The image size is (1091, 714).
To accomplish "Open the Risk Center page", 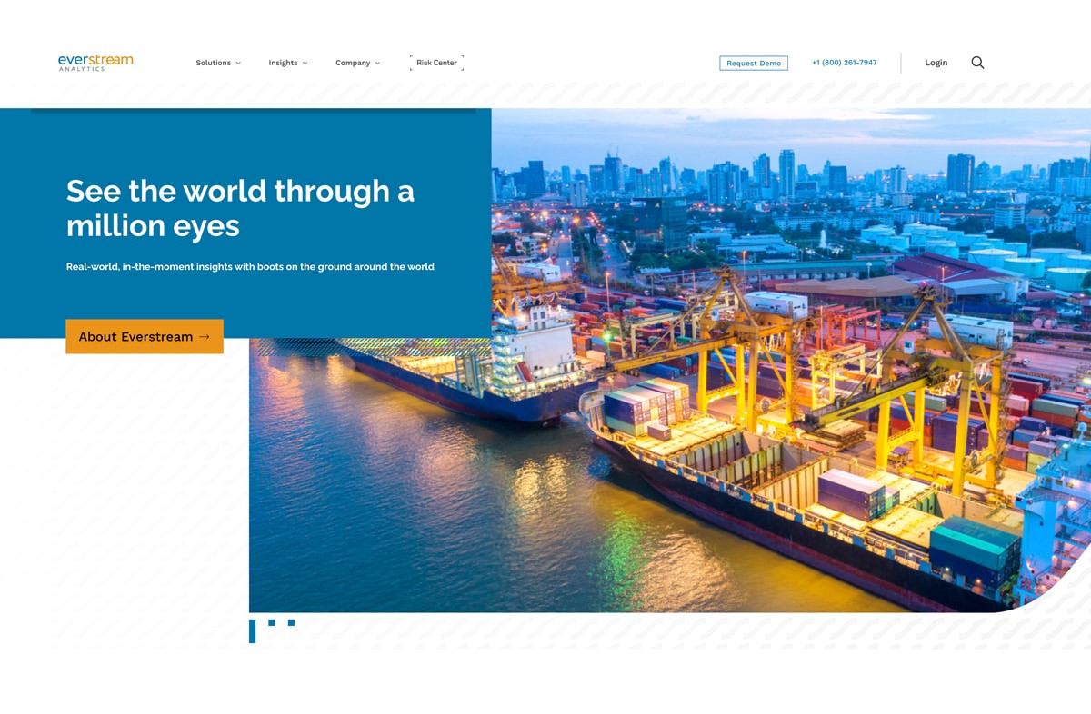I will 435,63.
